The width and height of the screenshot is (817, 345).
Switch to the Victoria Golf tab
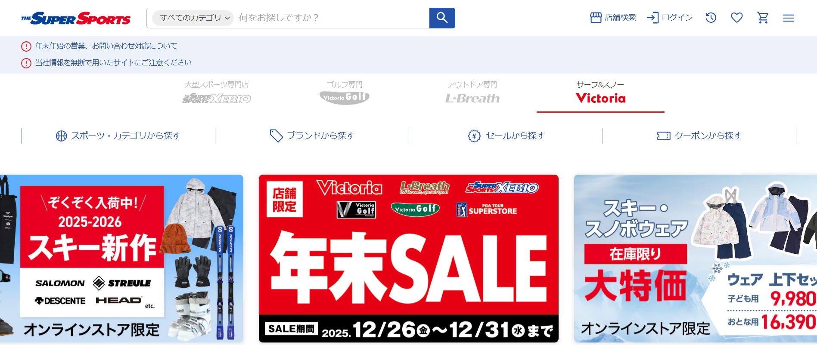[x=345, y=93]
